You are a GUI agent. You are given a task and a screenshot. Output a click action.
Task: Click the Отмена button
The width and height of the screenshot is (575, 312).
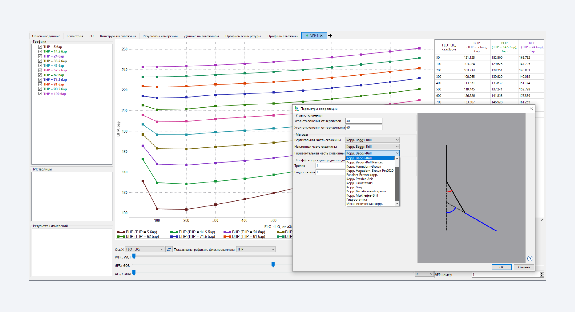tap(524, 267)
